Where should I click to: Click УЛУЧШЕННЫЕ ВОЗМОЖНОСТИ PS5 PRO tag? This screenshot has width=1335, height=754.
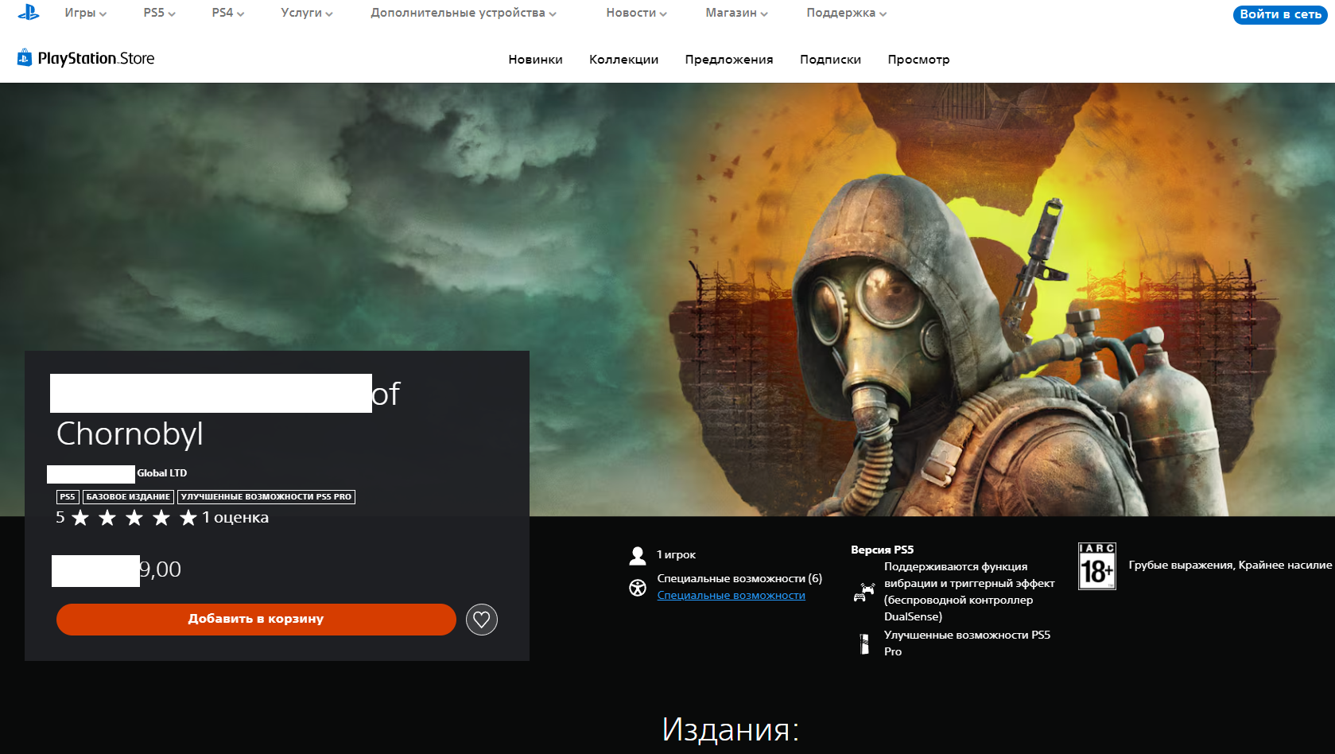[266, 497]
